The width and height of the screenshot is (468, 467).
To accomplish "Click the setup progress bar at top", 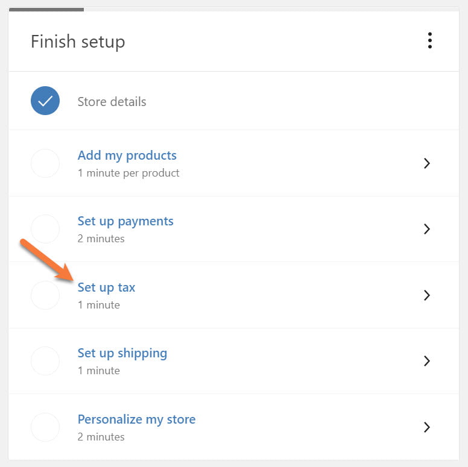I will point(46,10).
